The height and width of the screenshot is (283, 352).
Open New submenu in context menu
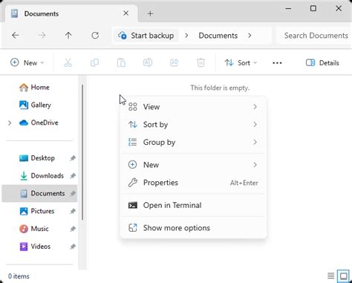[x=193, y=165]
